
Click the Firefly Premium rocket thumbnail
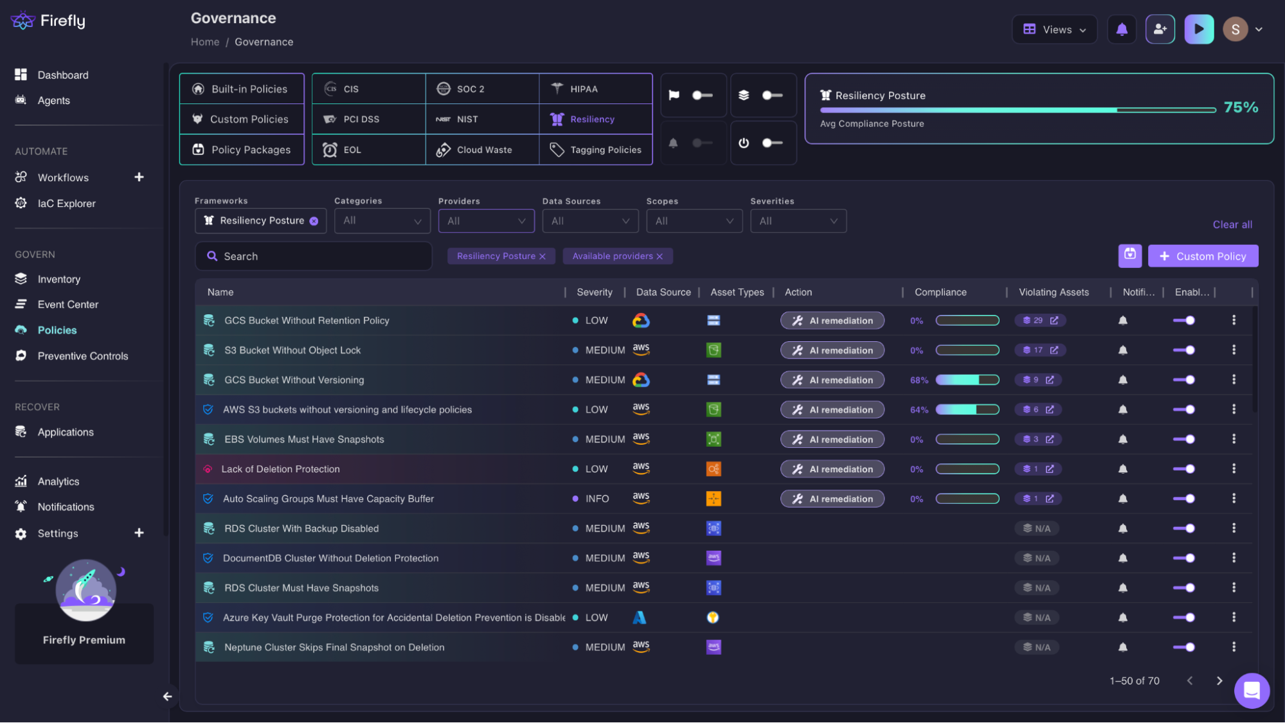85,590
